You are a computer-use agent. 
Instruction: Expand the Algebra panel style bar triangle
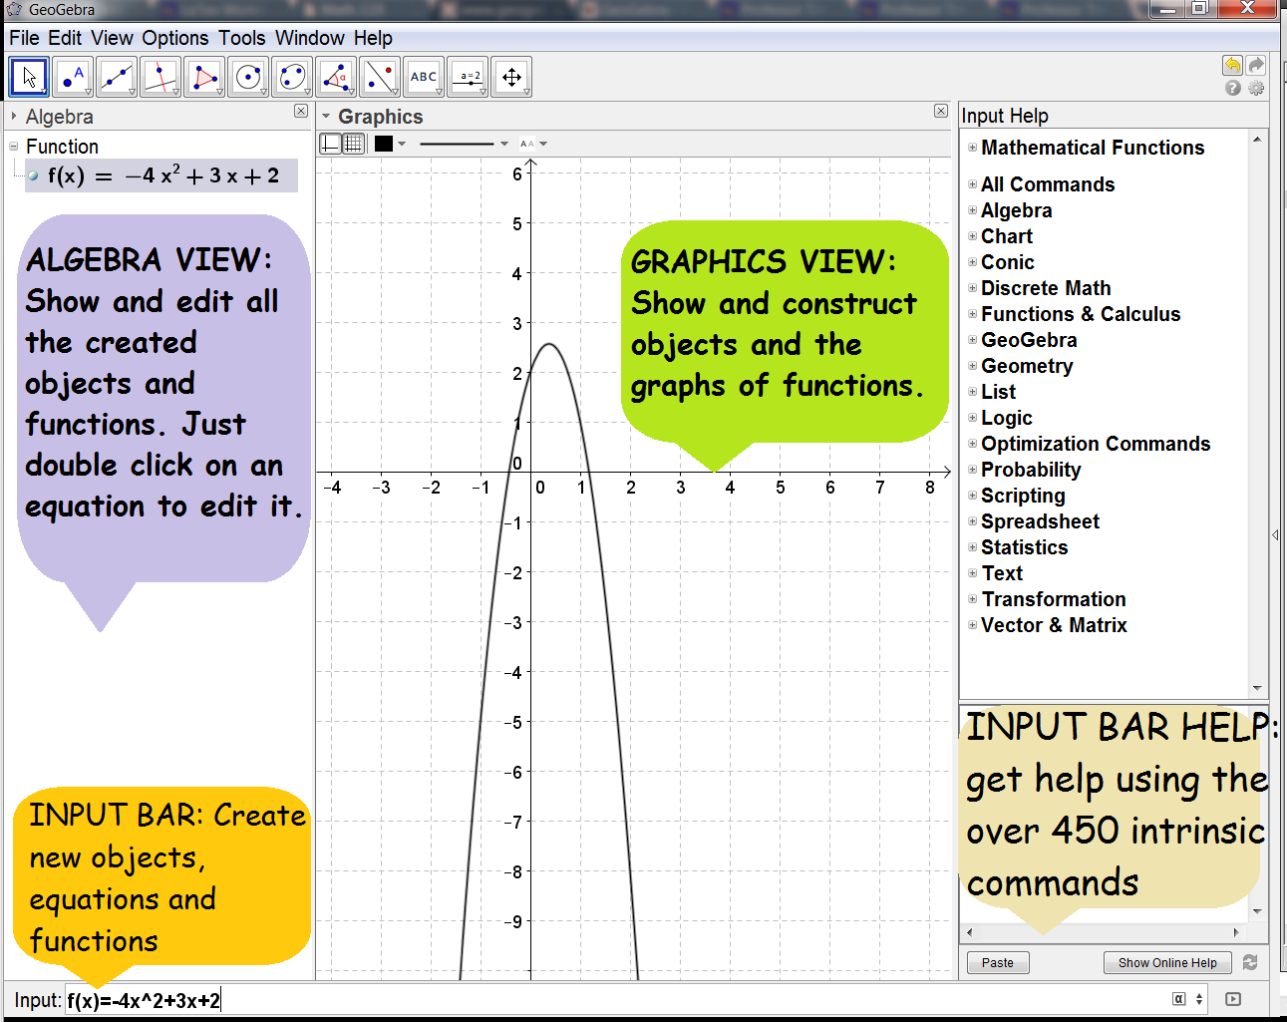[13, 116]
